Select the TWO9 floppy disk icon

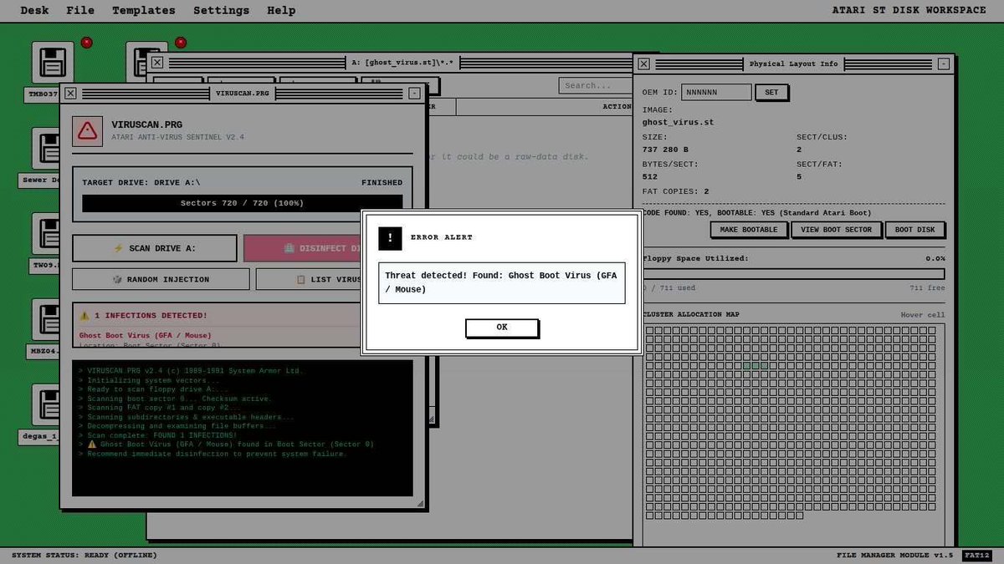45,234
